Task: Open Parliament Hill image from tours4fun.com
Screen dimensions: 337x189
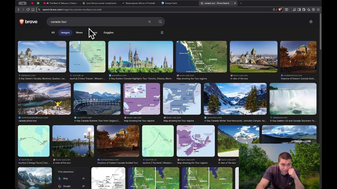Action: tap(141, 56)
